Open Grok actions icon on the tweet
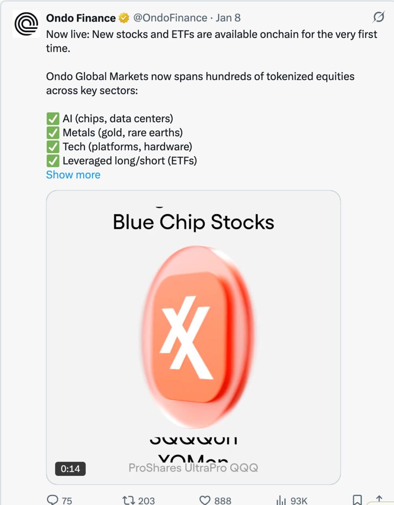 (x=378, y=17)
